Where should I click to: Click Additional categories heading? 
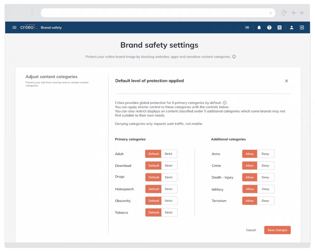229,139
